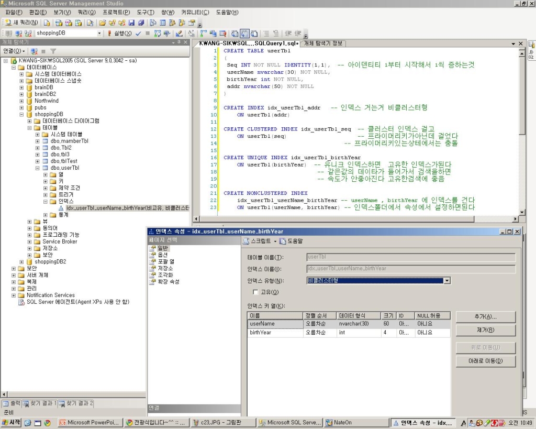Viewport: 536px width, 429px height.
Task: Toggle the 고유 (unique) checkbox
Action: (255, 292)
